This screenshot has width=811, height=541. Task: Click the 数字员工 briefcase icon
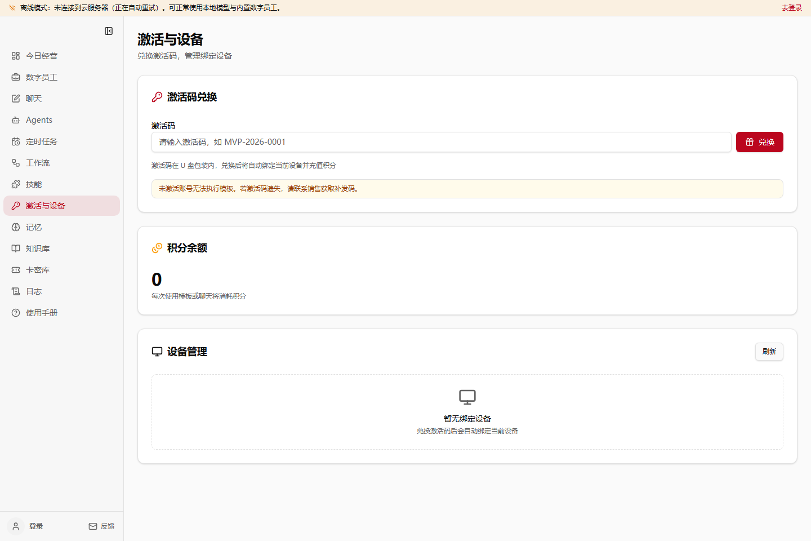tap(16, 77)
